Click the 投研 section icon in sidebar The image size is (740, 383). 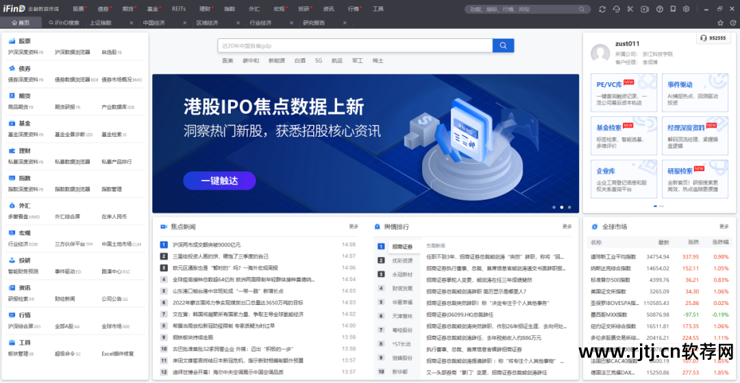12,260
